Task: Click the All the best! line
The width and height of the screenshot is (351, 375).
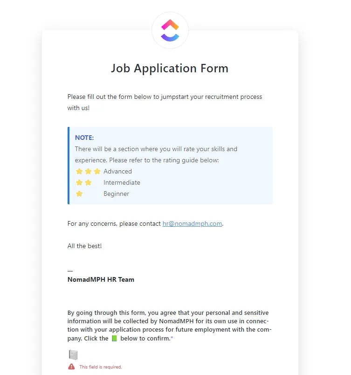Action: (x=84, y=246)
